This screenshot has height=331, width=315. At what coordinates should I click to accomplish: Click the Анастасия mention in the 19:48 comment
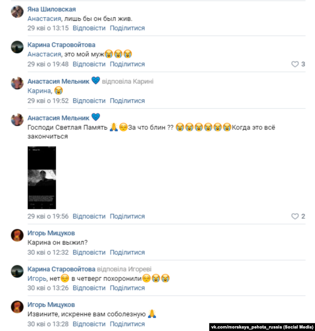pos(44,54)
